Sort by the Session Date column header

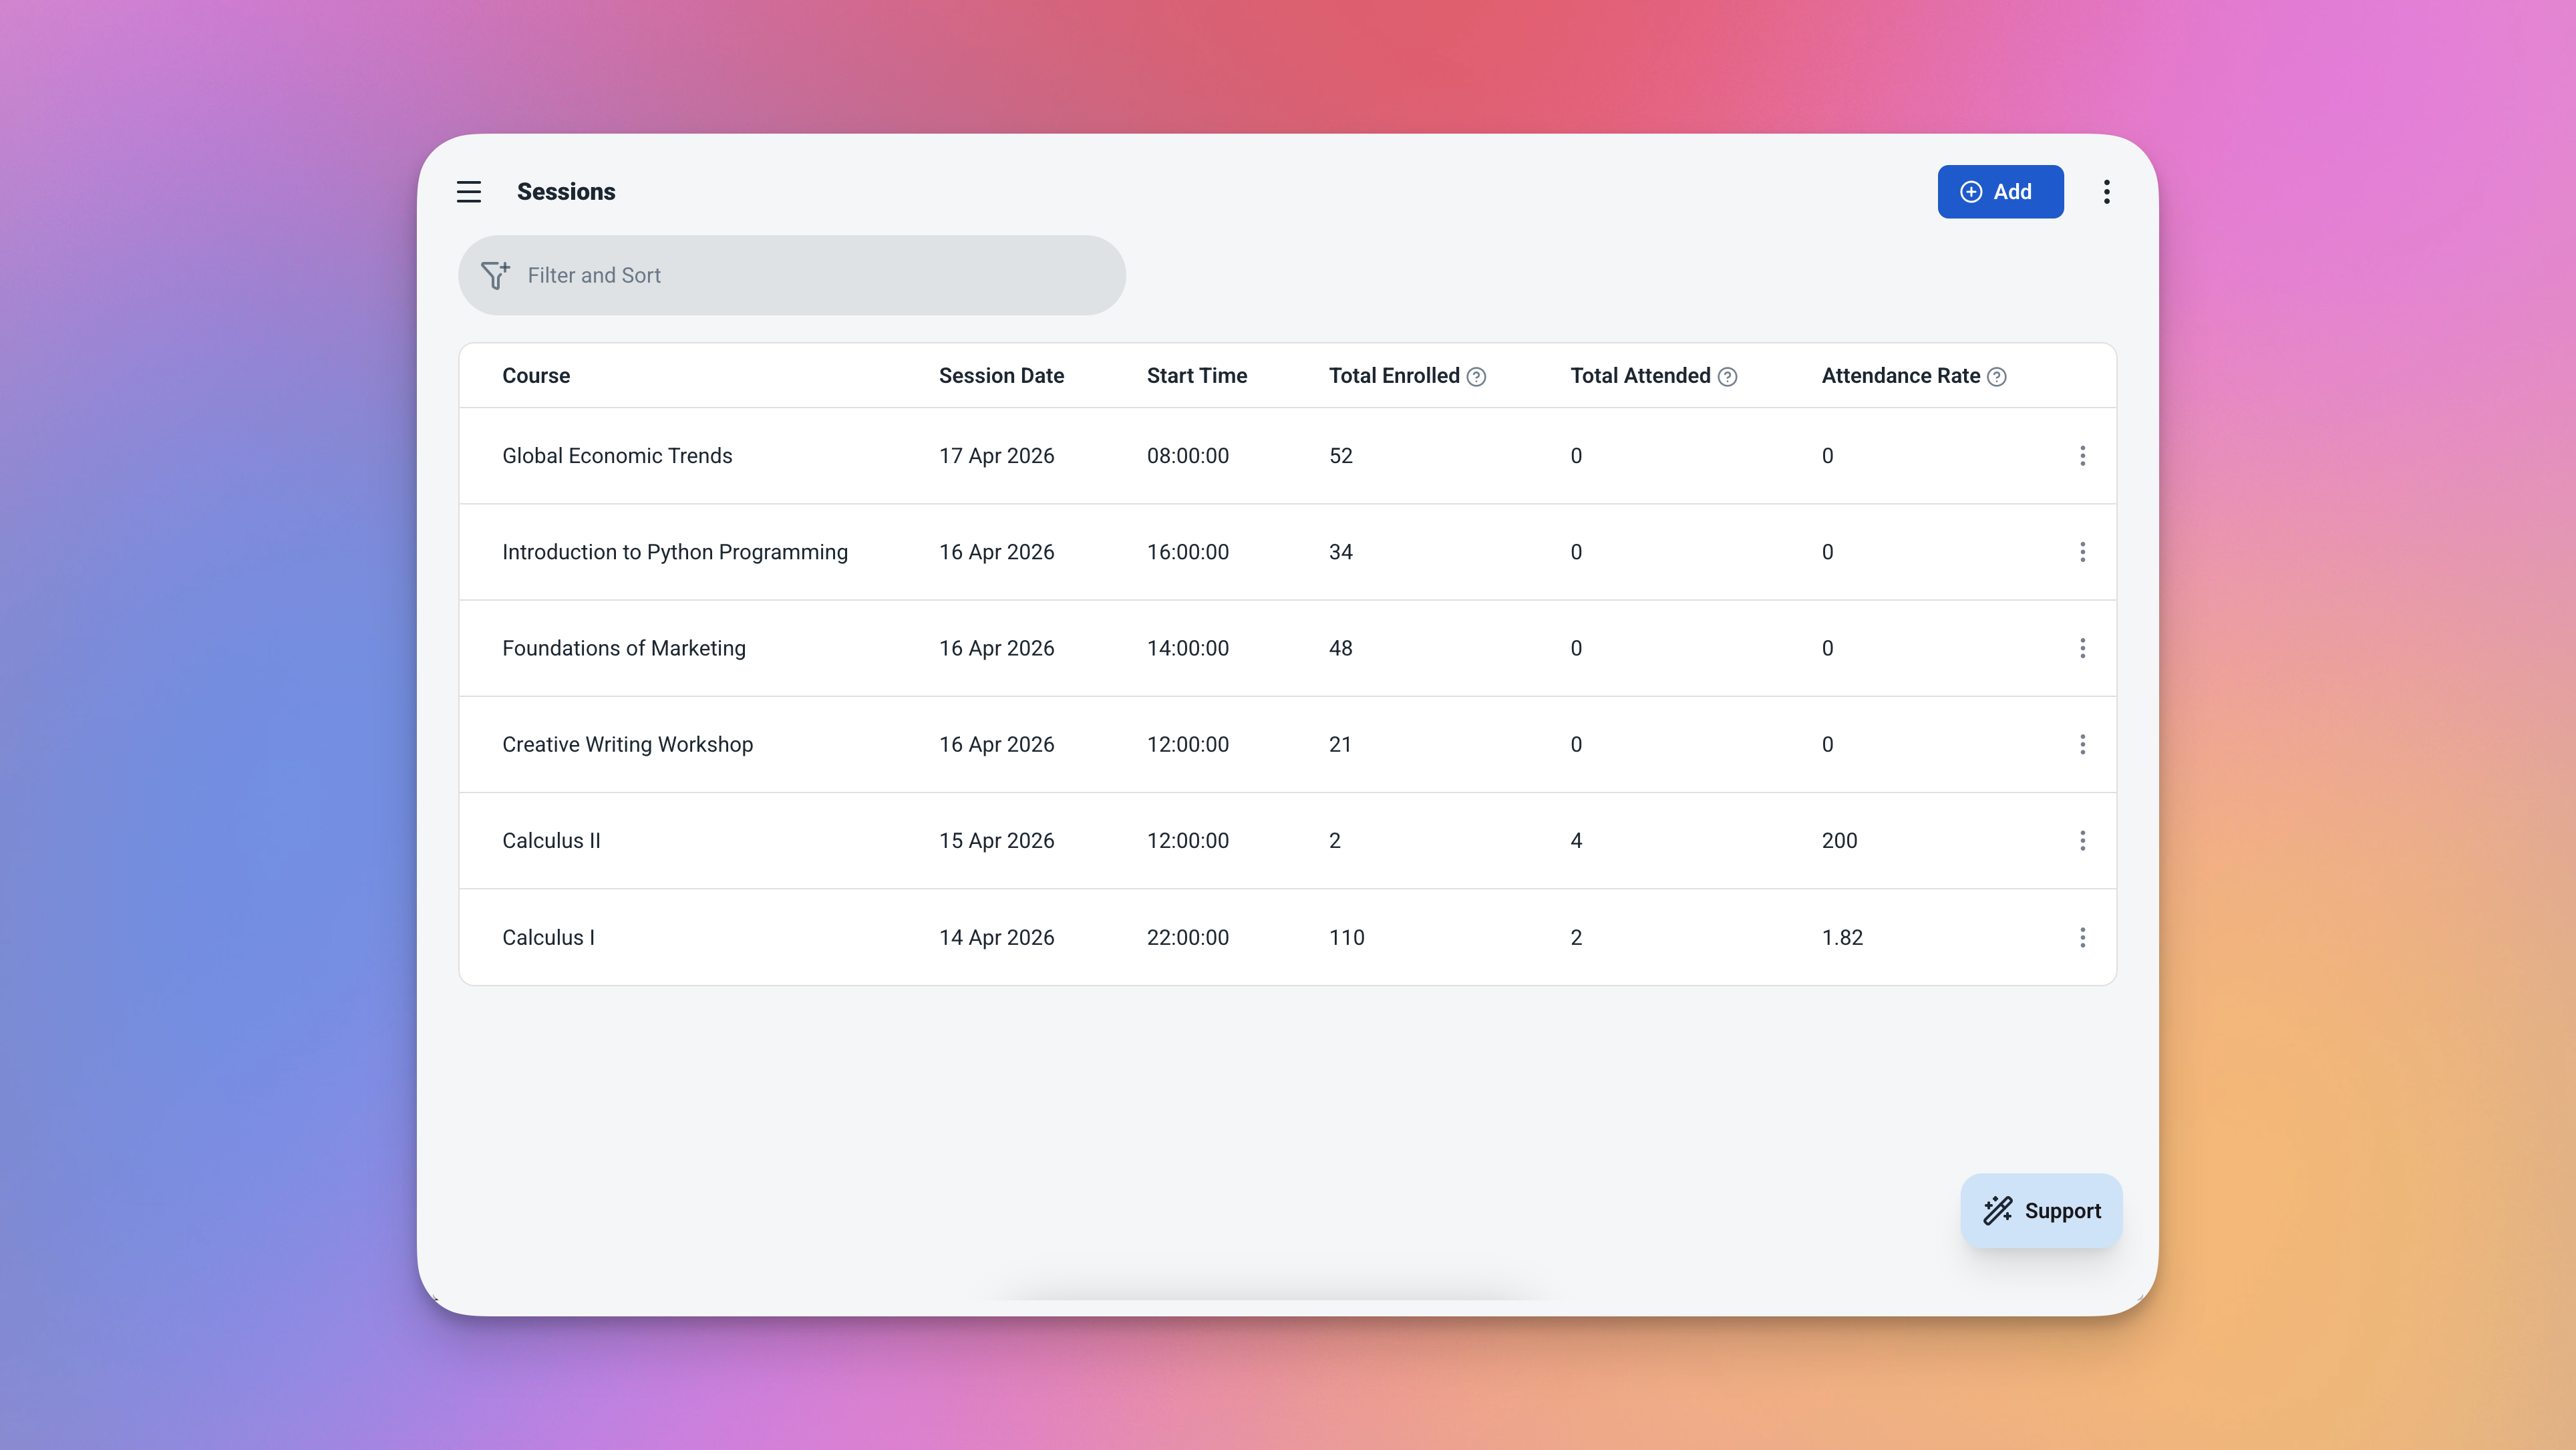[x=1001, y=376]
